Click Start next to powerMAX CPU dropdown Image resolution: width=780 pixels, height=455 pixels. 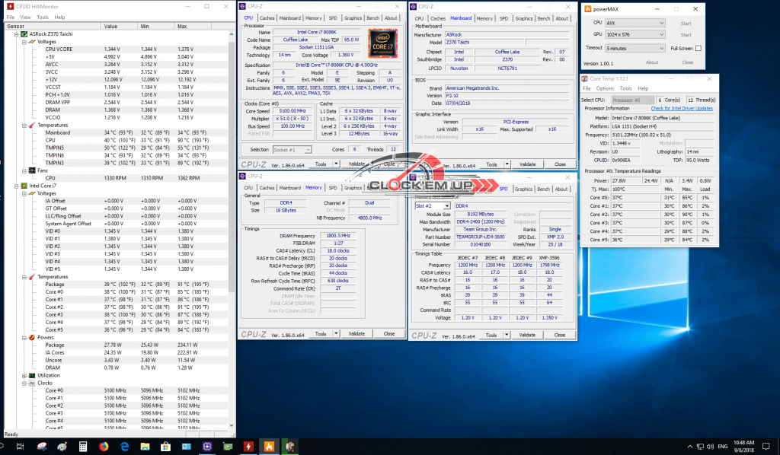tap(686, 24)
